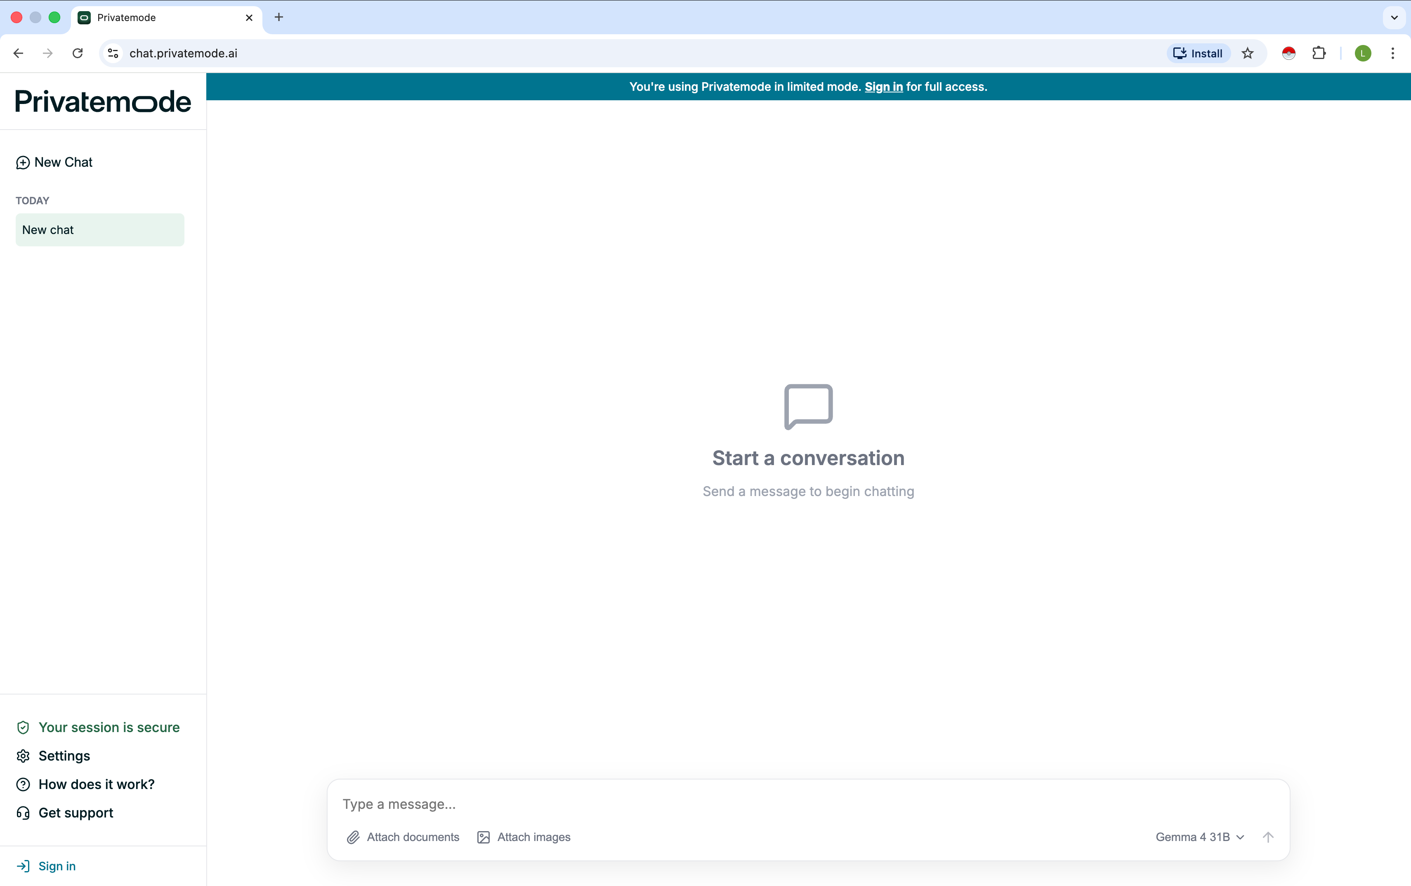Click the 'TODAY' section label
This screenshot has height=886, width=1411.
pyautogui.click(x=32, y=201)
